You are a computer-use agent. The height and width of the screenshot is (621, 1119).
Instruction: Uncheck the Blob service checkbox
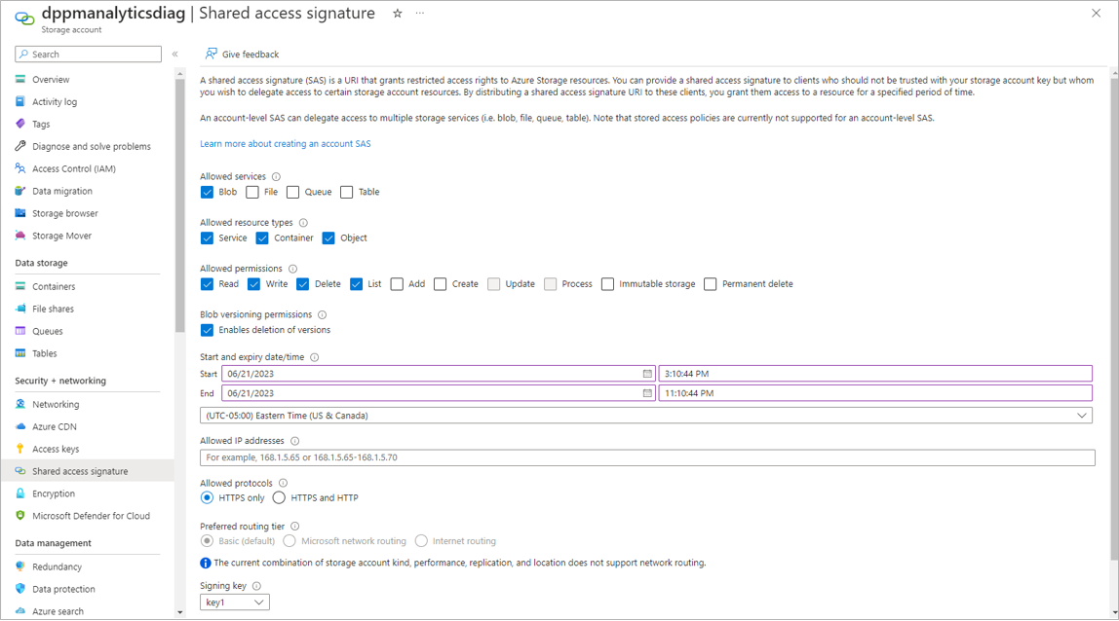(207, 192)
